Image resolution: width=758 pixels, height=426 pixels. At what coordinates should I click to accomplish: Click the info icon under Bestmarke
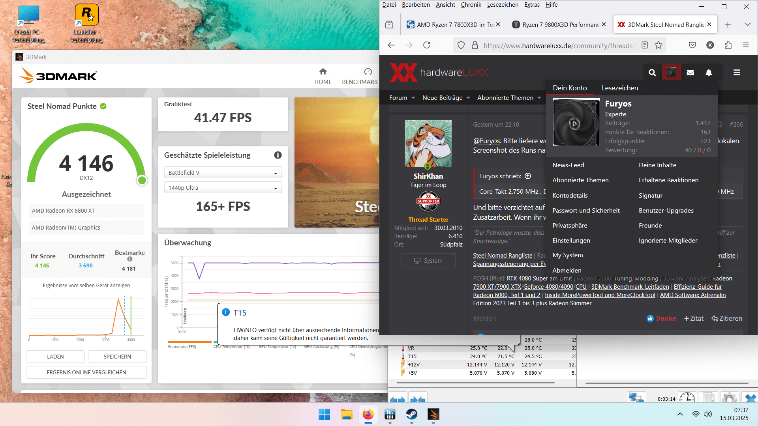[x=129, y=259]
